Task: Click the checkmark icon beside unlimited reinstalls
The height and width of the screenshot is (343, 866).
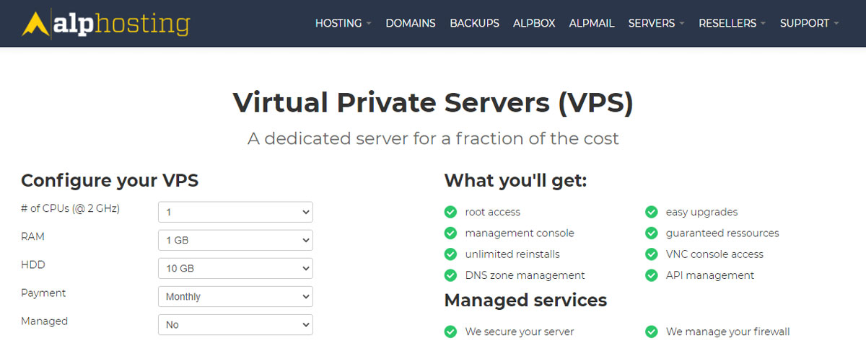Action: 450,254
